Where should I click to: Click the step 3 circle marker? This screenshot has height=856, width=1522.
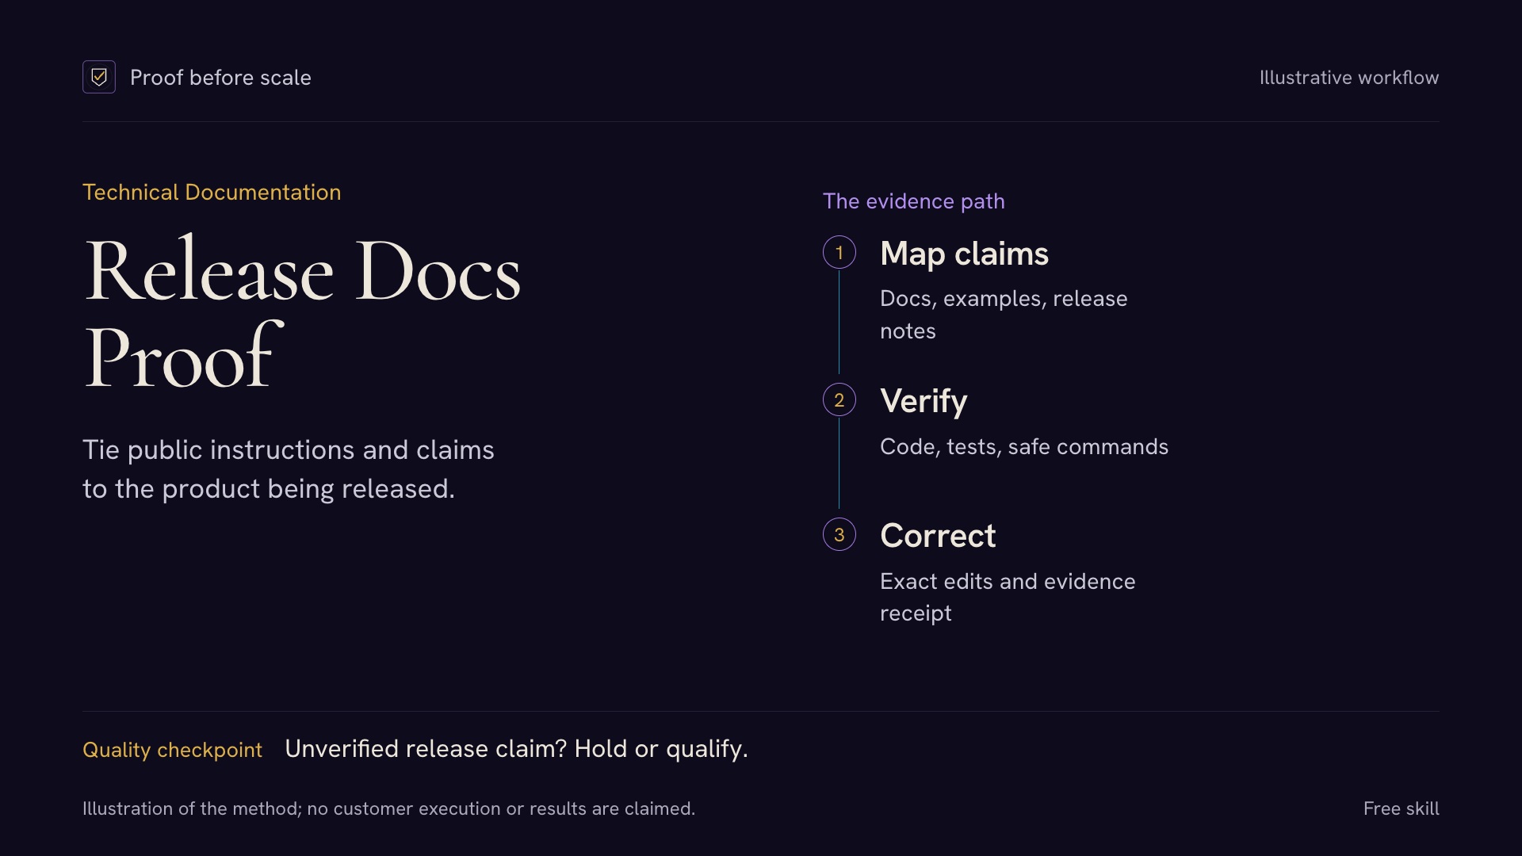pyautogui.click(x=839, y=534)
